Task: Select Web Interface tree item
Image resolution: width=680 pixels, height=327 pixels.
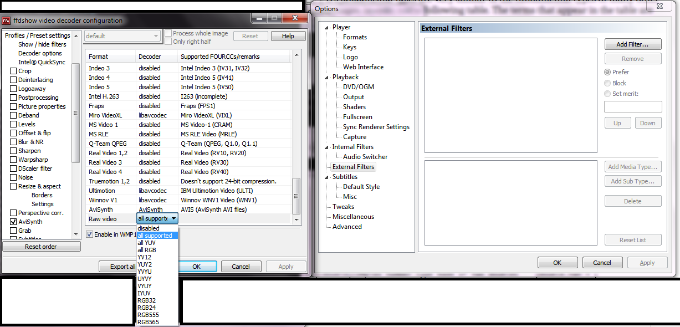Action: 363,67
